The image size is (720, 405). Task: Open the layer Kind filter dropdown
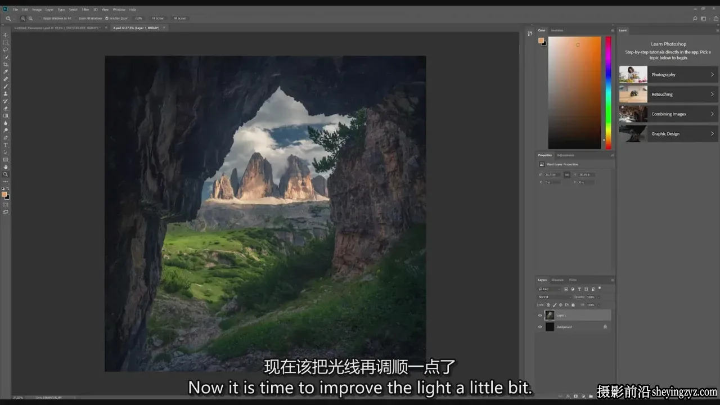[x=549, y=289]
